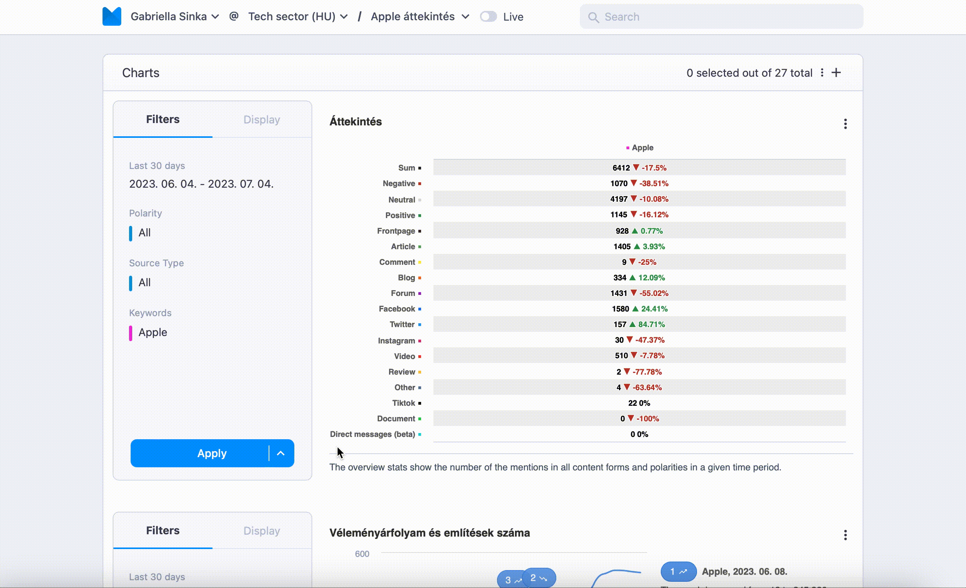
Task: Click the @ workspace icon
Action: pyautogui.click(x=234, y=16)
